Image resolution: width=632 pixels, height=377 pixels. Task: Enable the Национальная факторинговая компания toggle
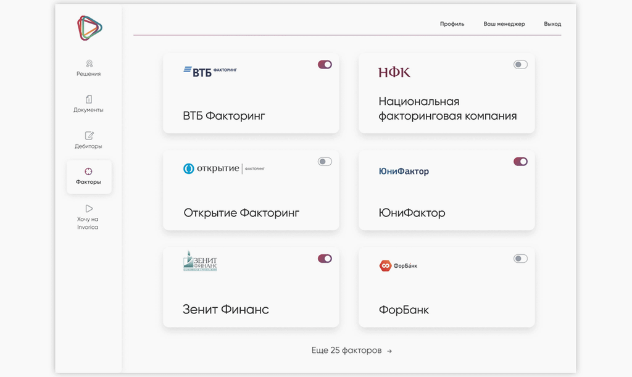(520, 64)
